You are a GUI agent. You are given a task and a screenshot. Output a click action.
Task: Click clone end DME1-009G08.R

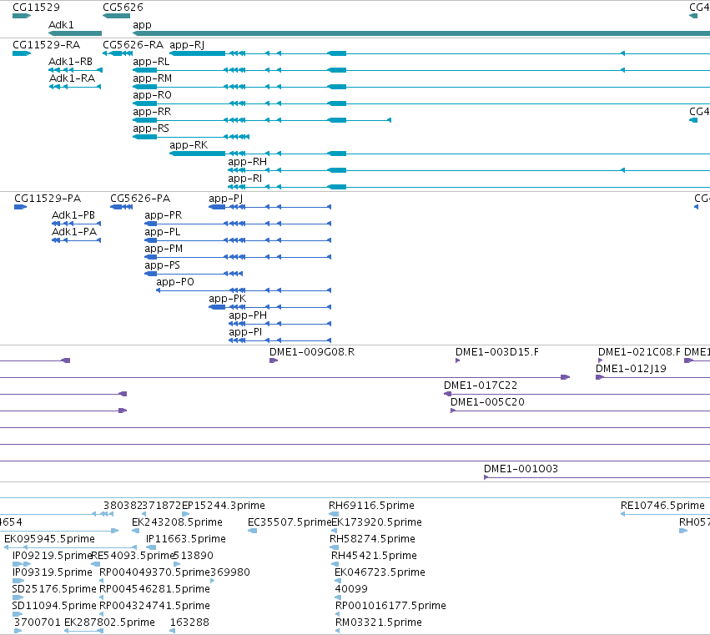(x=274, y=360)
